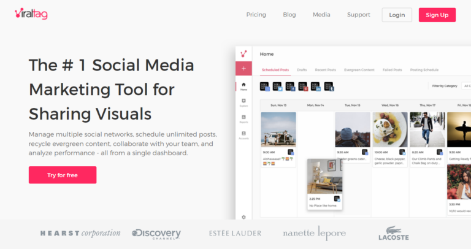Select the LinkedIn account avatar
471x249 pixels.
[316, 86]
